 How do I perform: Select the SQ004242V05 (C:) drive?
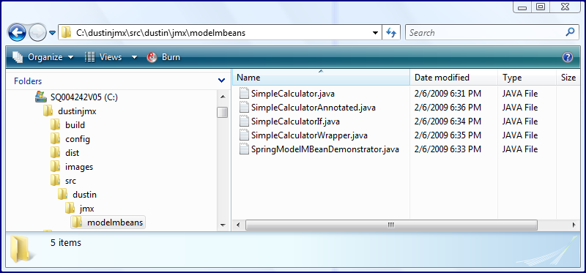click(84, 97)
